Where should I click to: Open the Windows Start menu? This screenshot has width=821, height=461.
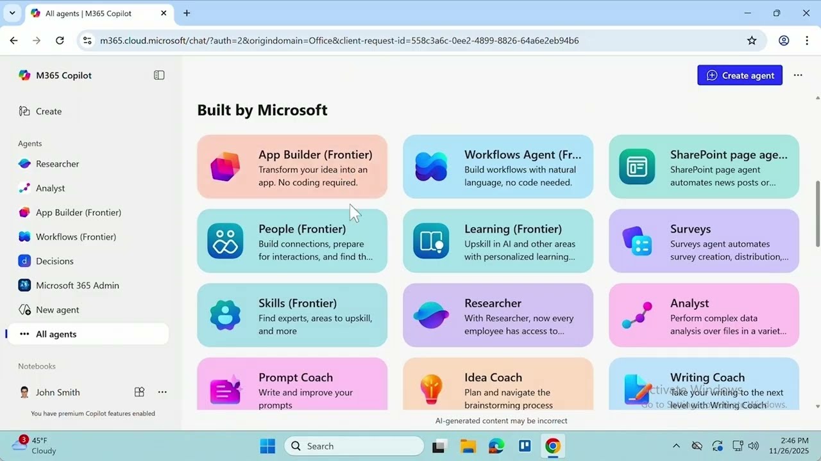267,446
